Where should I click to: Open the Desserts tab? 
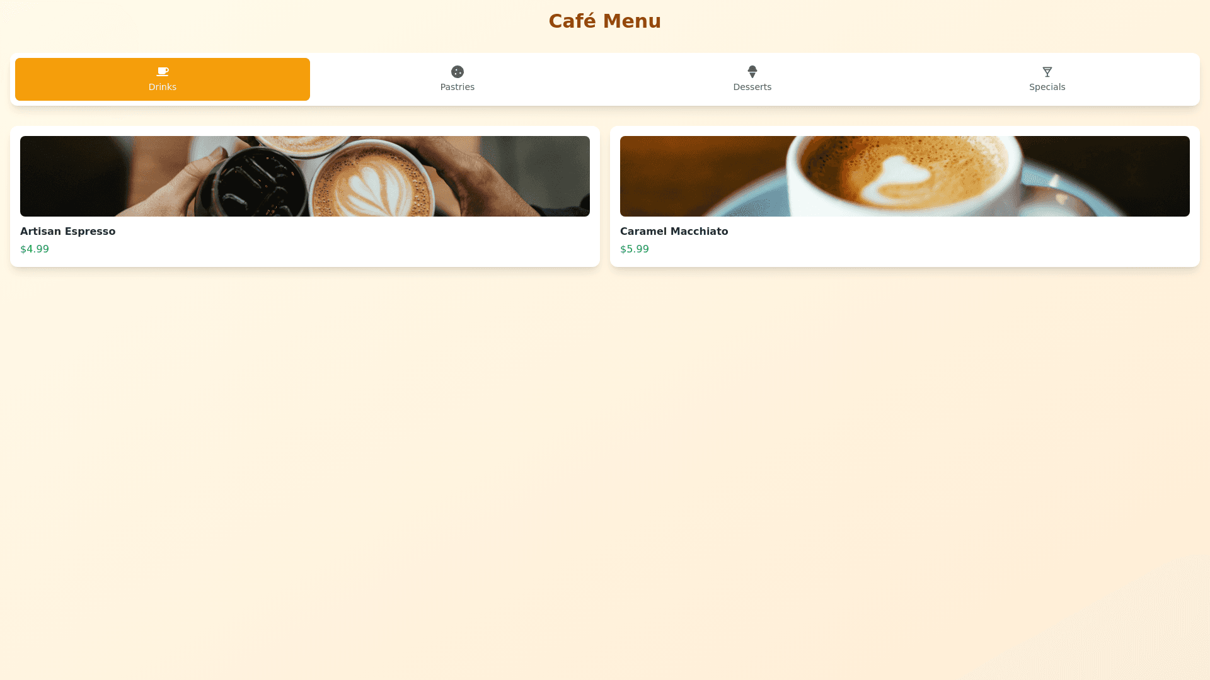click(x=752, y=79)
